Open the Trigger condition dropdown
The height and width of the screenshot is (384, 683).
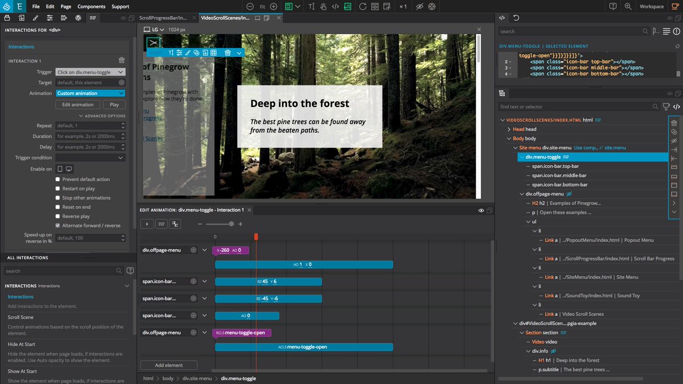(90, 158)
